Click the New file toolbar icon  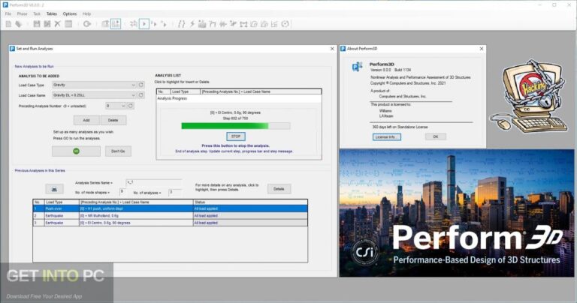[8, 24]
